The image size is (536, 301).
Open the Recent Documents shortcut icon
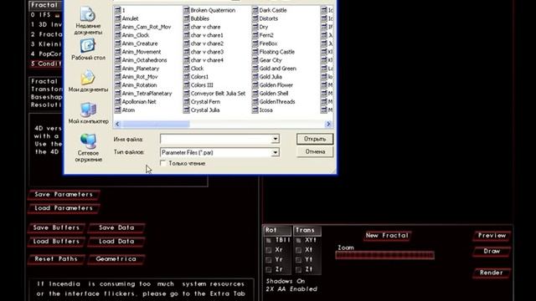point(87,14)
